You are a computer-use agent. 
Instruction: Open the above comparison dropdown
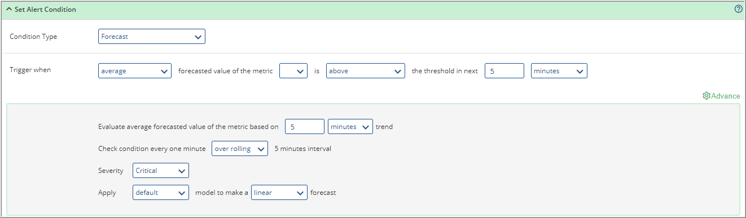(366, 71)
